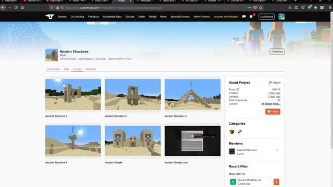Screen dimensions: 333x187
Task: Open Author Forums nav link
Action: tap(201, 17)
